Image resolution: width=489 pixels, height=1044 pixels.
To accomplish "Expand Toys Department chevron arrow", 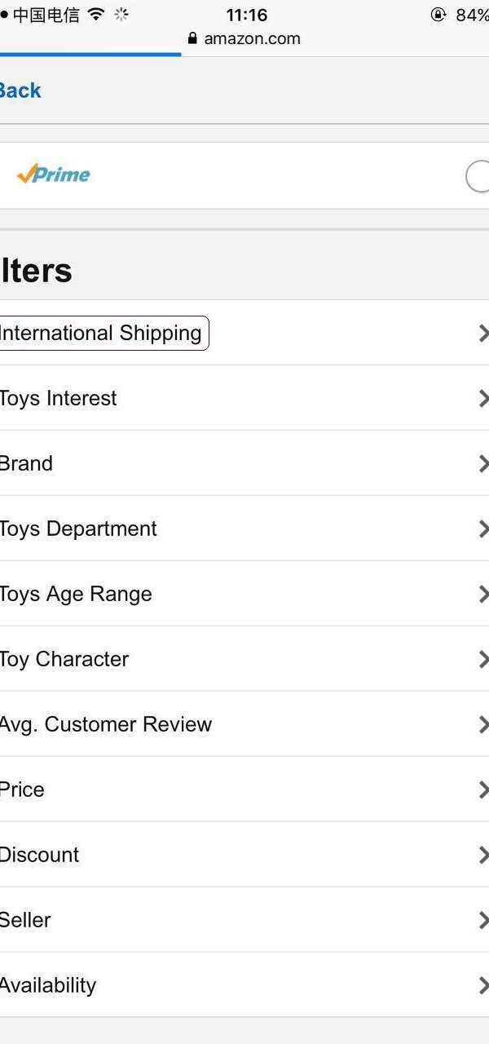I will pos(483,529).
